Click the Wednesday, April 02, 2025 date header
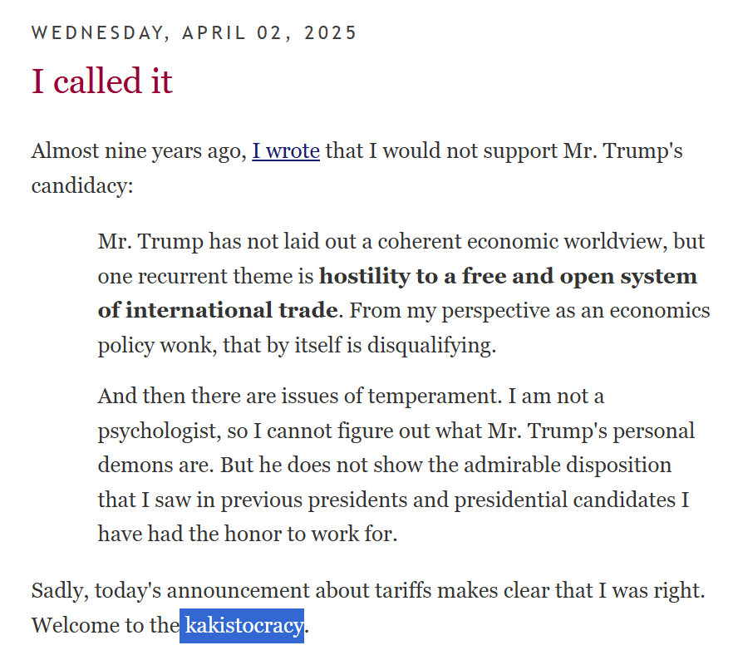Viewport: 733px width, 660px height. [194, 32]
